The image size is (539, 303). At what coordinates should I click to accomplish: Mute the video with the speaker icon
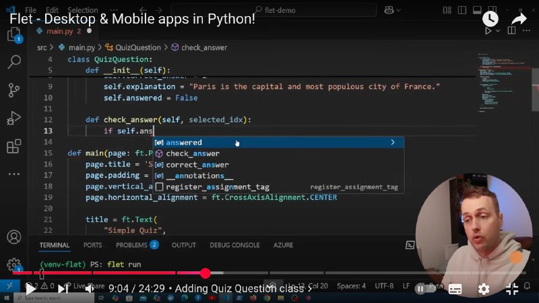pos(90,289)
